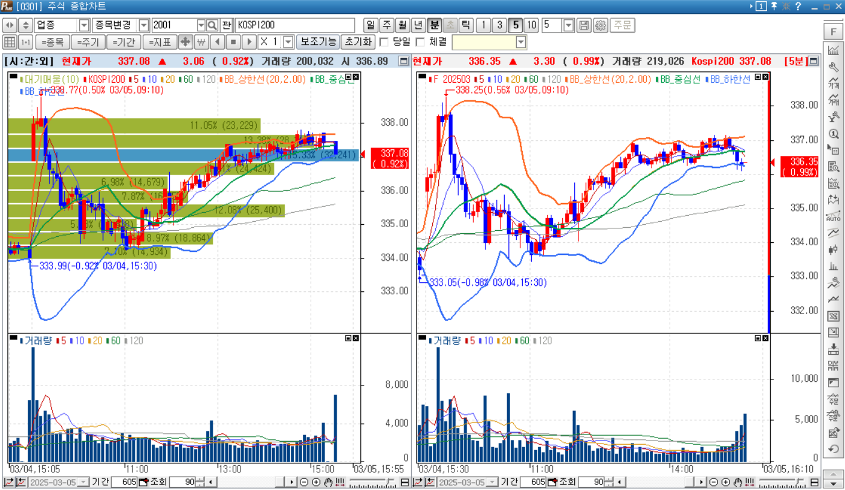Click the 보조기능 button
Image resolution: width=845 pixels, height=490 pixels.
coord(318,42)
